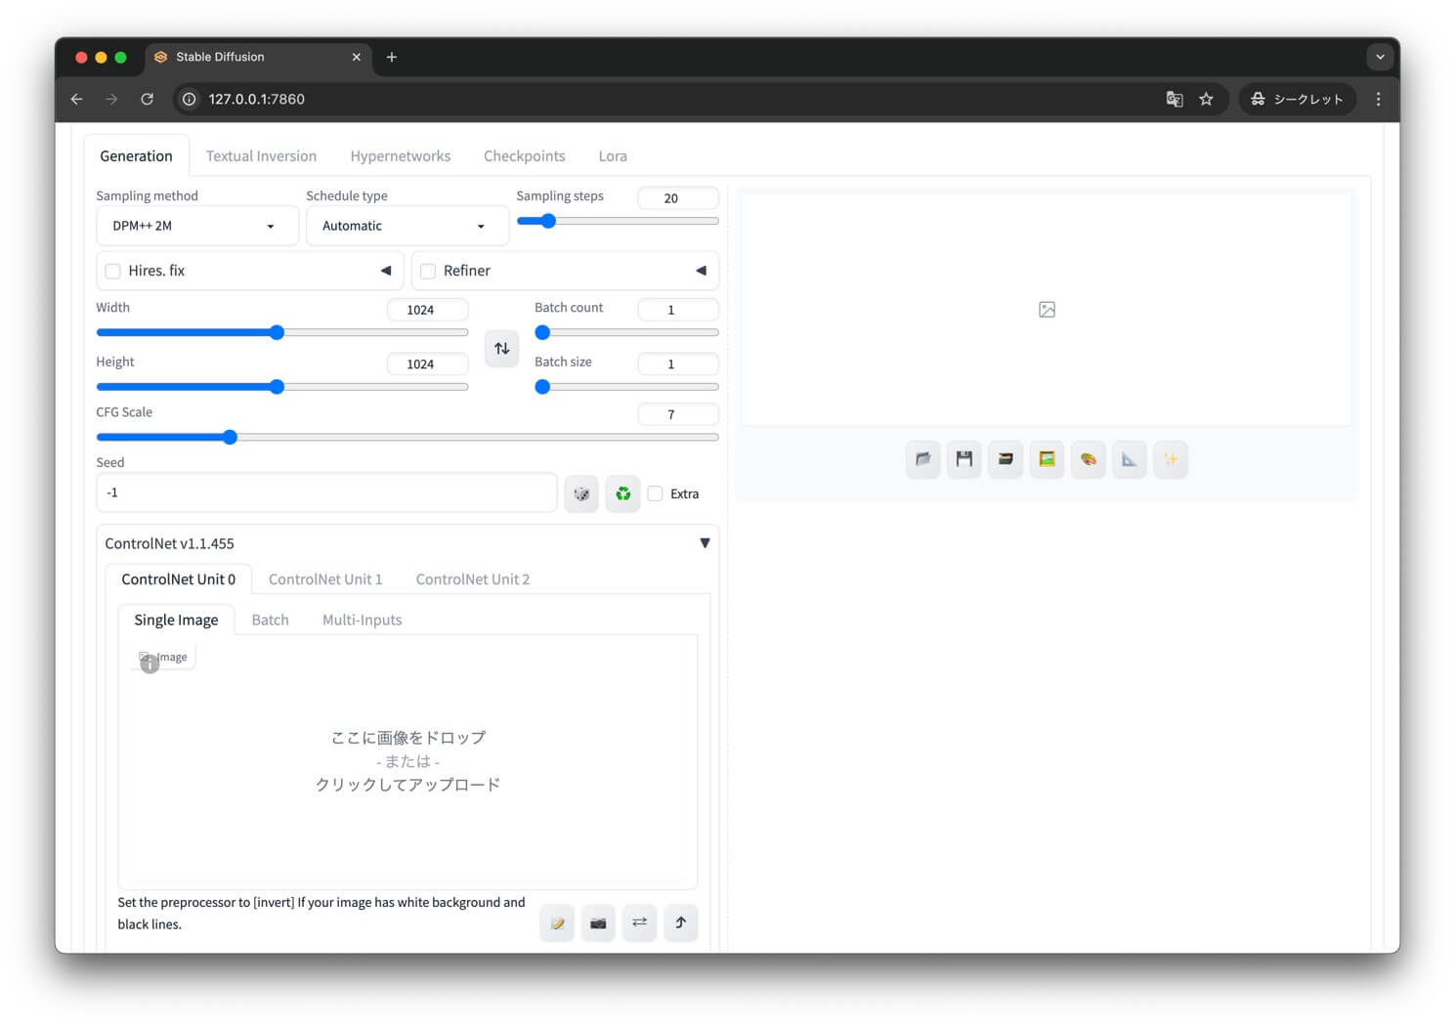Switch to the Generation tab
Viewport: 1455px width, 1026px height.
tap(136, 156)
